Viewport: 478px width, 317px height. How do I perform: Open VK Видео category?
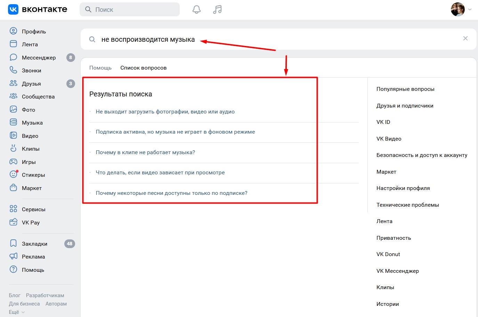[x=389, y=139]
